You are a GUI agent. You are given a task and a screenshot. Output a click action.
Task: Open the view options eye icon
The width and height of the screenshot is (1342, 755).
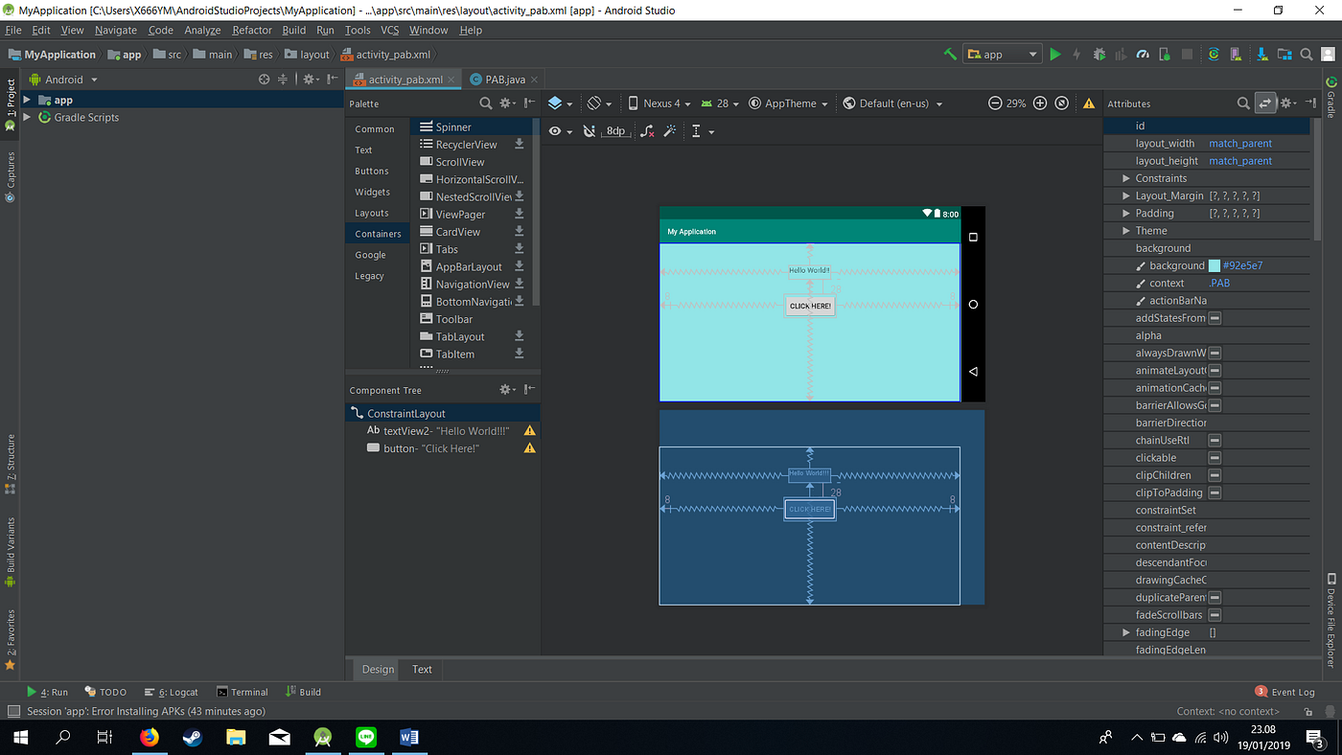pyautogui.click(x=555, y=130)
